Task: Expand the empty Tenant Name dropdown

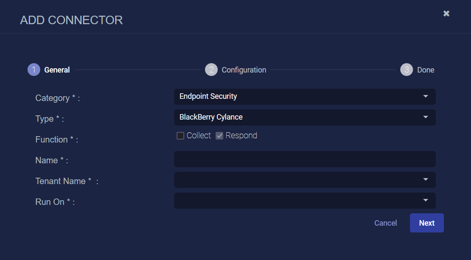Action: coord(305,180)
